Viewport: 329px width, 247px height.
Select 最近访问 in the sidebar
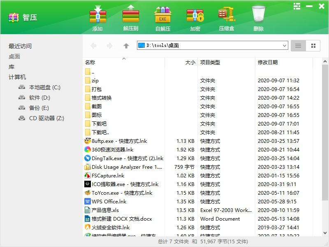(20, 46)
